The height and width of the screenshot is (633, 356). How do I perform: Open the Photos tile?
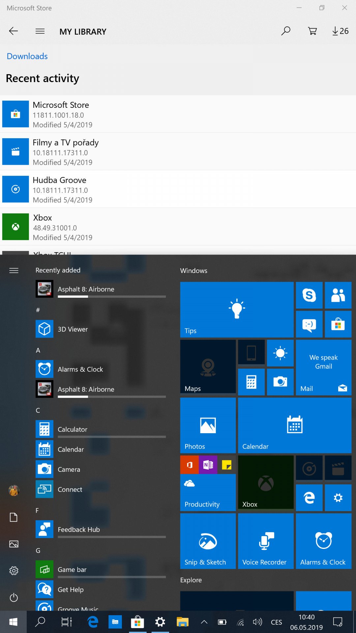[208, 425]
